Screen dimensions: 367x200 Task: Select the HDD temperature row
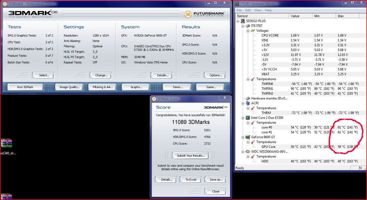pyautogui.click(x=310, y=161)
